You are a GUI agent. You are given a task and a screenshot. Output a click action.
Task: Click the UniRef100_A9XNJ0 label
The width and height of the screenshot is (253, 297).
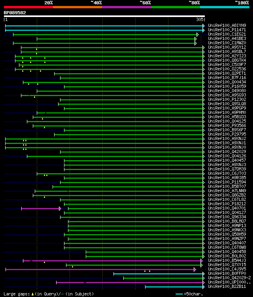[227, 148]
